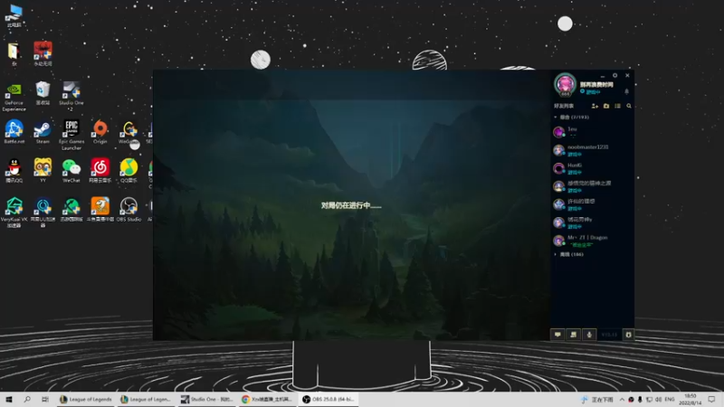724x407 pixels.
Task: Open QQ Music yellow shortcut
Action: 129,171
